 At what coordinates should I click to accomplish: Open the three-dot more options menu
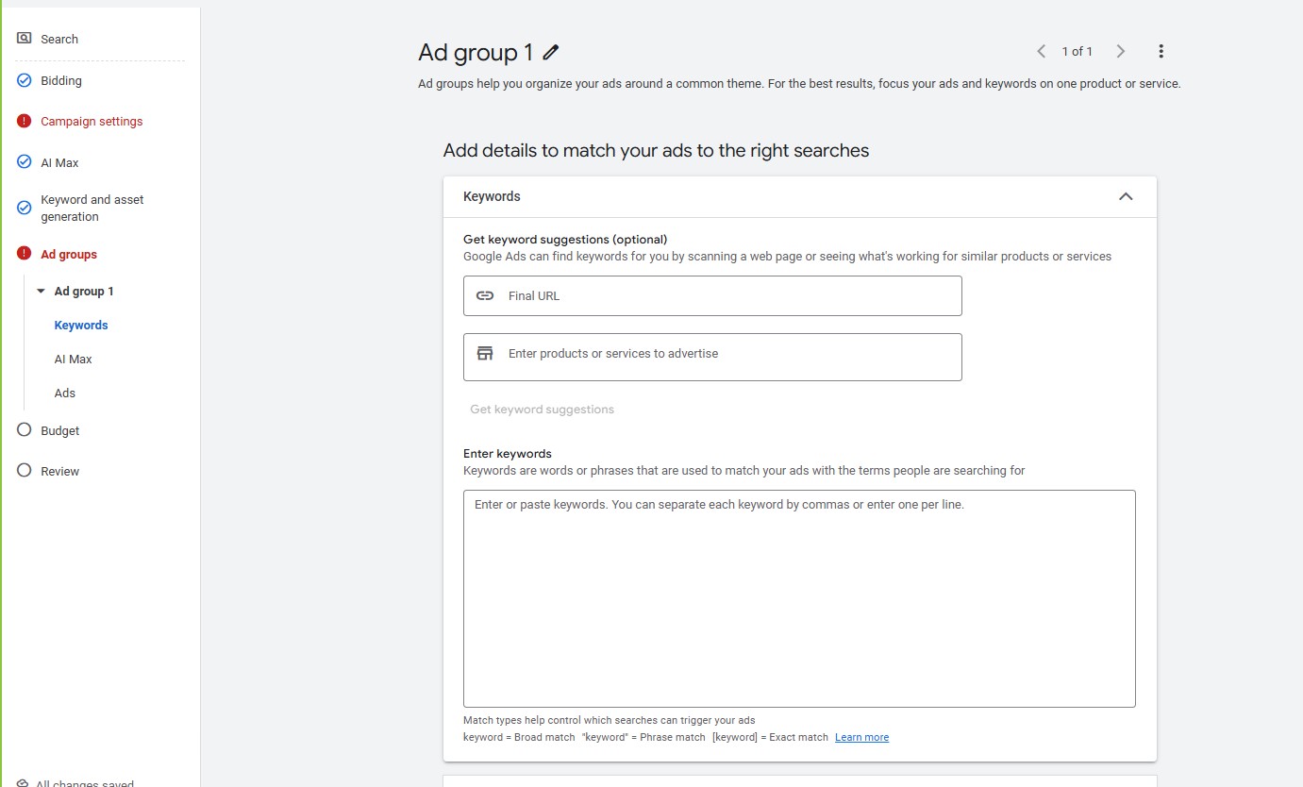1161,51
